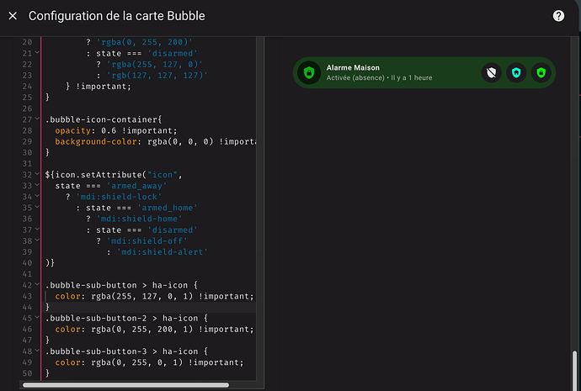Click the green shield-lock away sub-button
Screen dimensions: 581x391
coord(541,72)
